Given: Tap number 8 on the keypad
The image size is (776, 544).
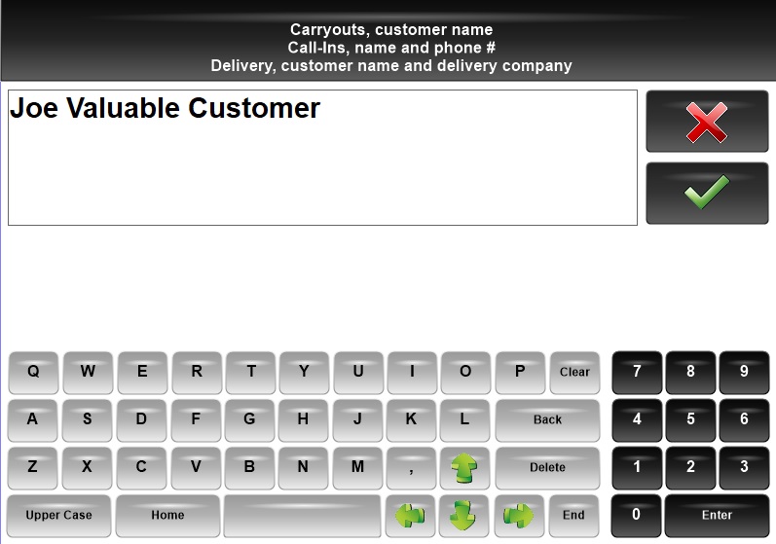Looking at the screenshot, I should click(x=690, y=373).
